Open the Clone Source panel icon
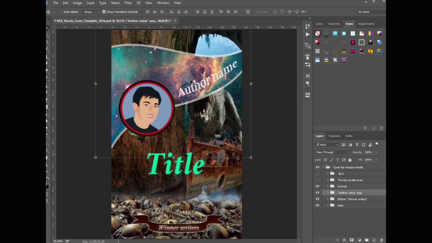 [307, 45]
